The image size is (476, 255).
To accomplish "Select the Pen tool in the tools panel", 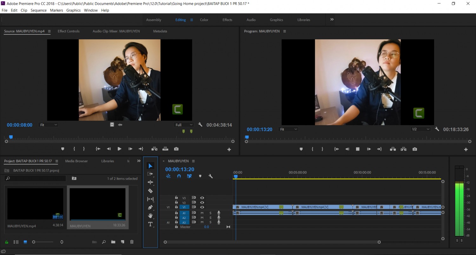I will pos(150,207).
